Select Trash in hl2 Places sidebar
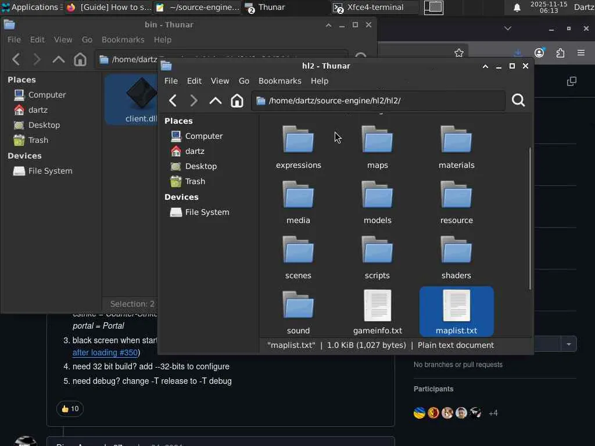 point(195,181)
